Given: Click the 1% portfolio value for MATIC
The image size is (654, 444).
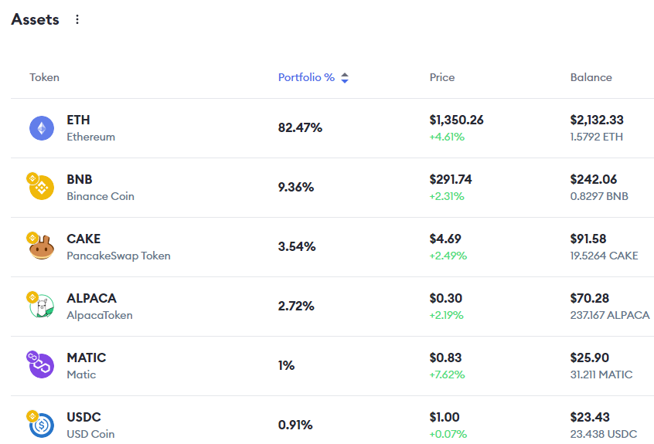Looking at the screenshot, I should click(x=287, y=366).
